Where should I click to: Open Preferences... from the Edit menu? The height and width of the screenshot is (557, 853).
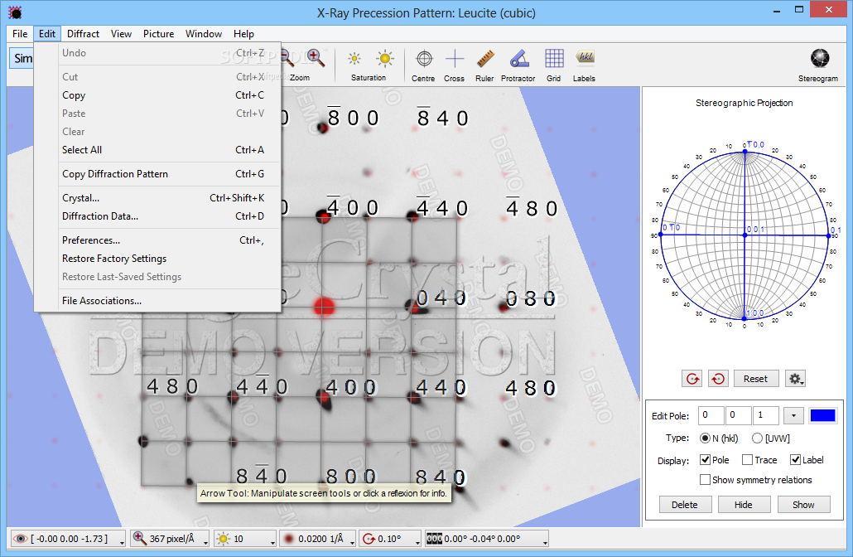point(157,240)
